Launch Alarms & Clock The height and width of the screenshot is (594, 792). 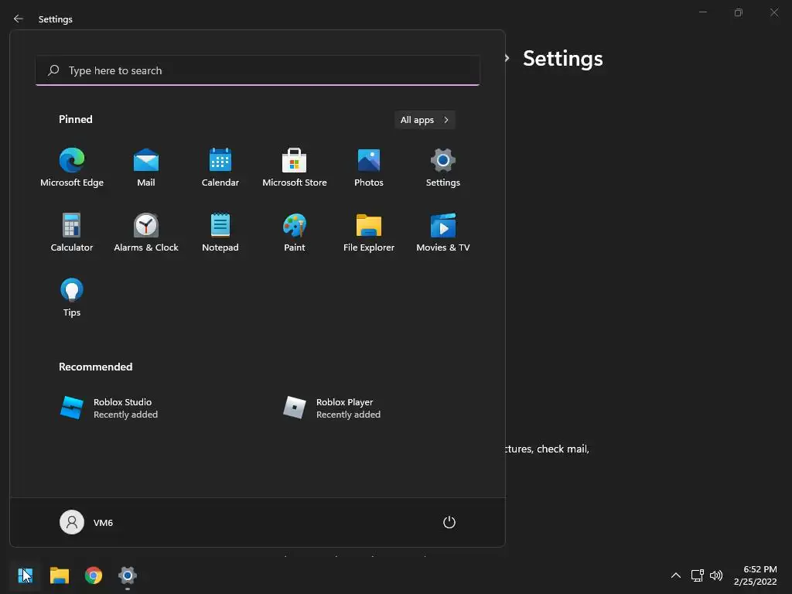146,233
